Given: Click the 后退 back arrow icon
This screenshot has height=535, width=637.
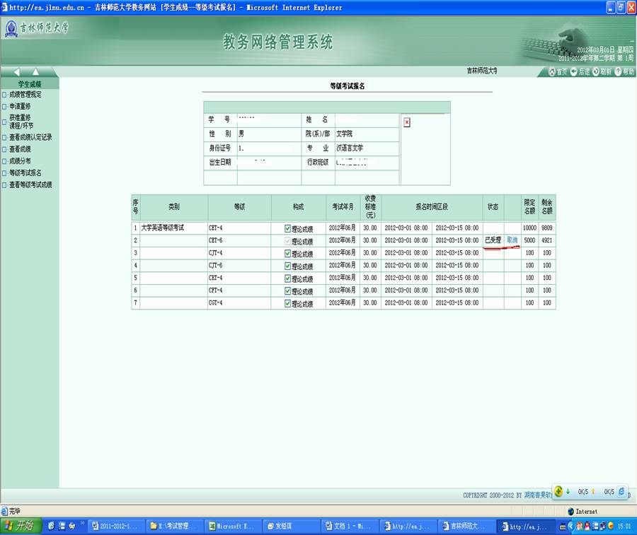Looking at the screenshot, I should click(x=574, y=71).
